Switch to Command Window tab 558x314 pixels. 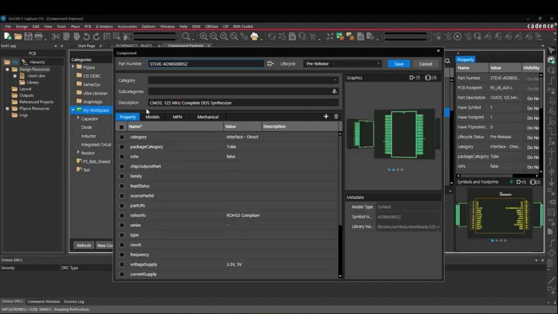(44, 301)
